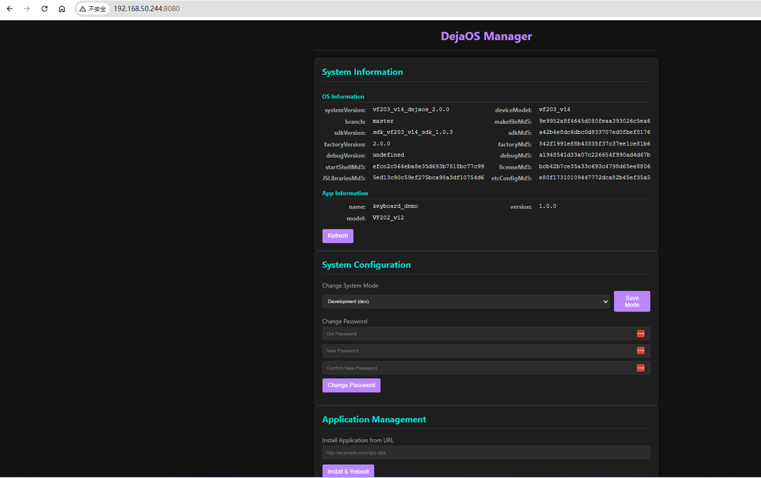Click the Install Application from URL label

[358, 440]
